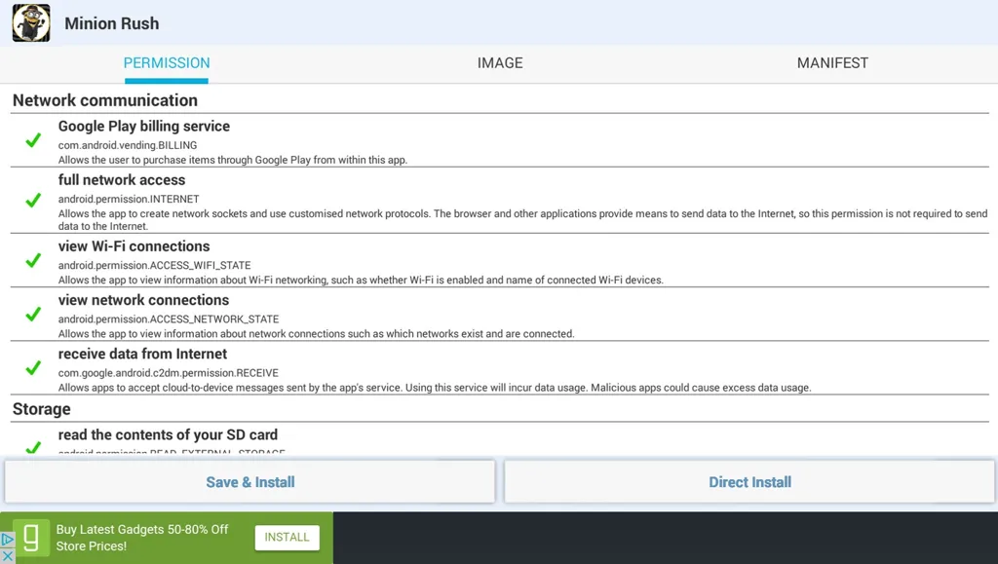Switch to the IMAGE tab
998x564 pixels.
pyautogui.click(x=500, y=63)
